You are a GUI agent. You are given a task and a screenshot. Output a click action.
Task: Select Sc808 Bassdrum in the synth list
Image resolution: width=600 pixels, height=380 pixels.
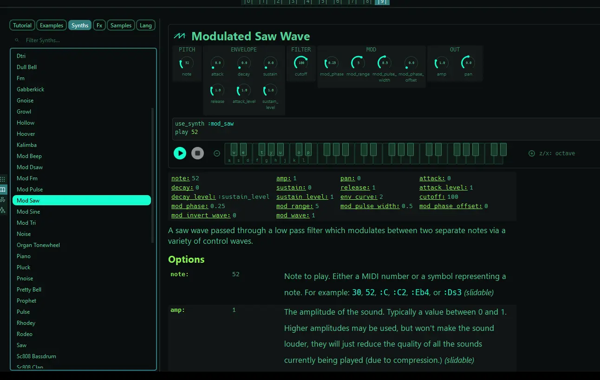click(82, 356)
